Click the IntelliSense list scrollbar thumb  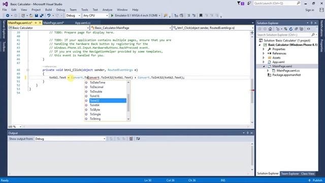pyautogui.click(x=128, y=103)
